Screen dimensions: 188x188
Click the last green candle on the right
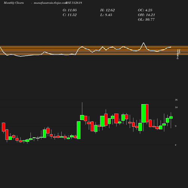click(171, 117)
